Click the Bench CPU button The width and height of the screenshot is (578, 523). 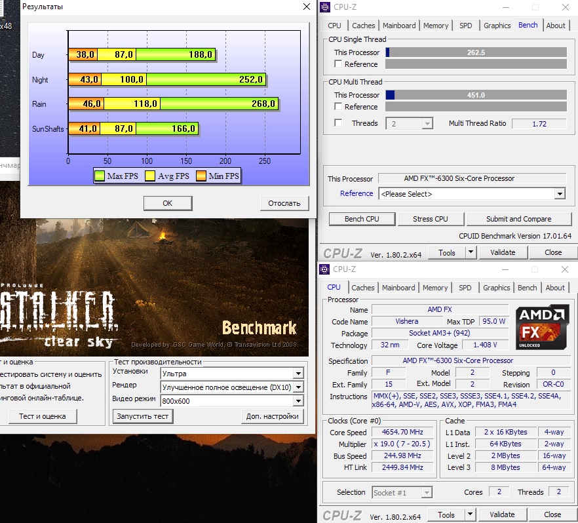362,219
